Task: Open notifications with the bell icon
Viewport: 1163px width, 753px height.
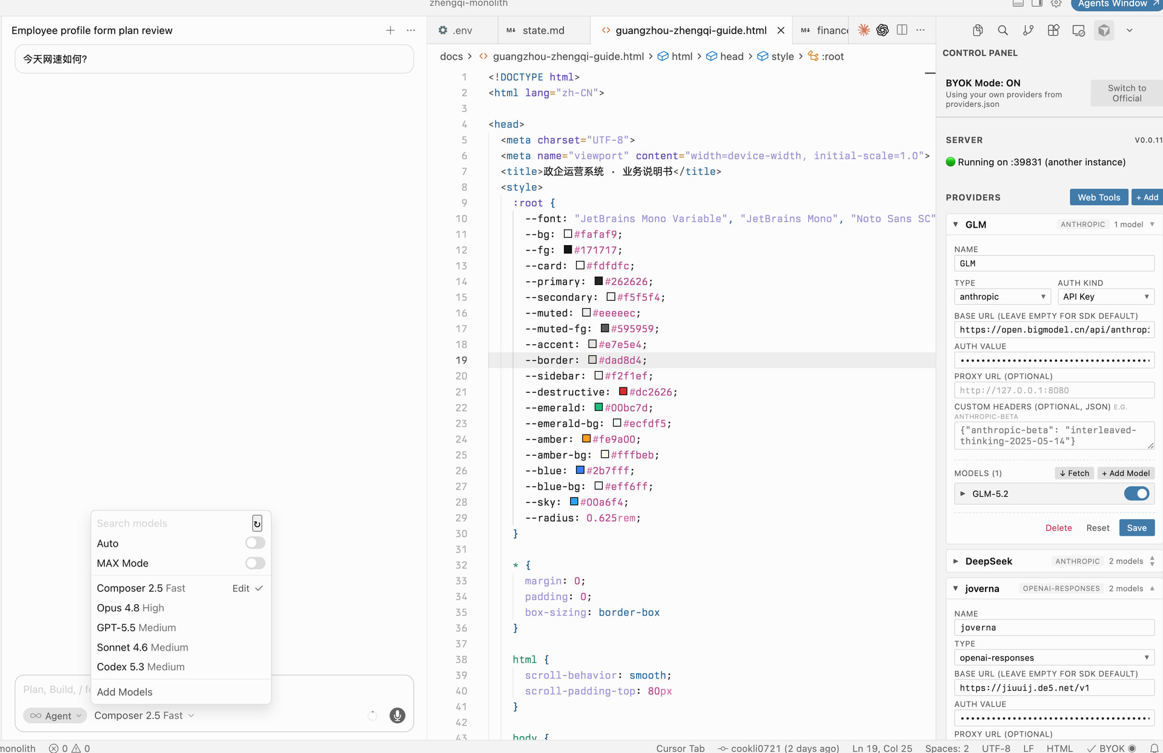Action: point(1155,748)
